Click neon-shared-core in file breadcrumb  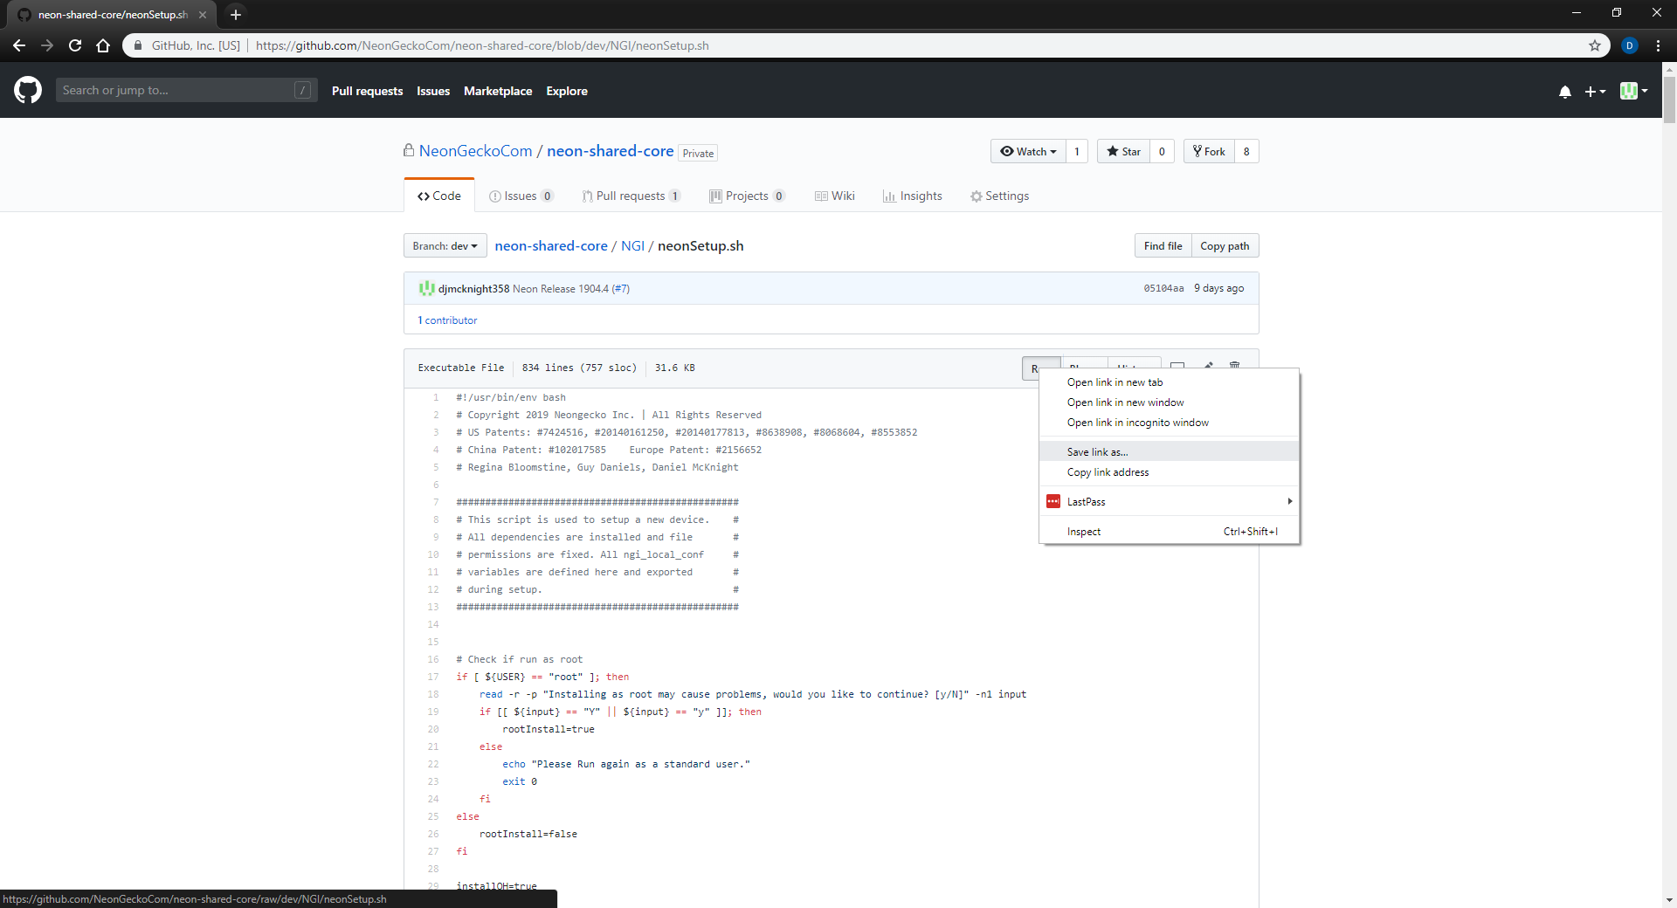tap(551, 246)
